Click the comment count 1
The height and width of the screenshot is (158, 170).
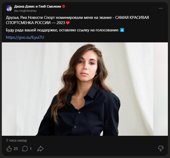(31, 149)
